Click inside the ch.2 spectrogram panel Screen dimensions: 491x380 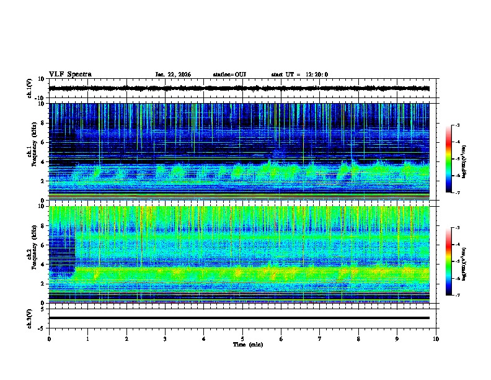[239, 255]
